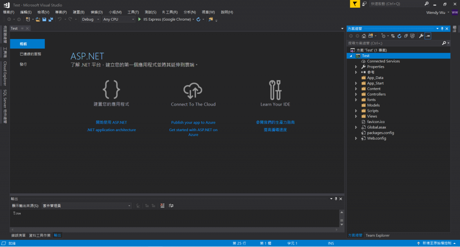Select Connected Services in the tree

tap(383, 62)
